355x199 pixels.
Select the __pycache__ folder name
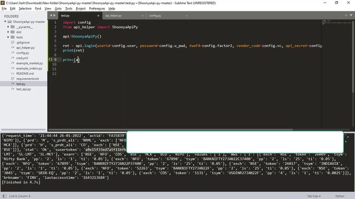[24, 27]
